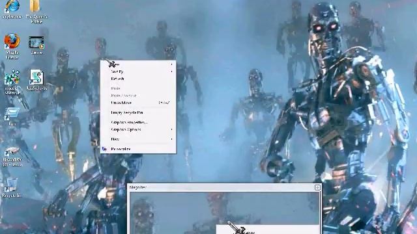
Task: Choose Undo Move in the context menu
Action: (x=138, y=103)
